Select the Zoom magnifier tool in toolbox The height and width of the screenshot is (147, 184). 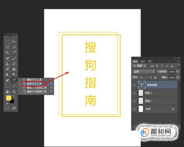[x=14, y=92]
